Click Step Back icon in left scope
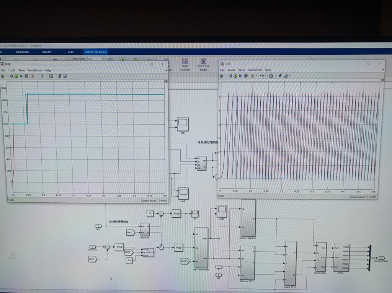Image resolution: width=392 pixels, height=293 pixels. (11, 76)
